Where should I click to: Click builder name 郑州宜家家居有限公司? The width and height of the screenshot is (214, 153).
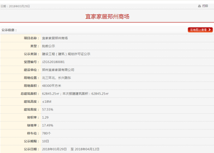tap(58, 70)
